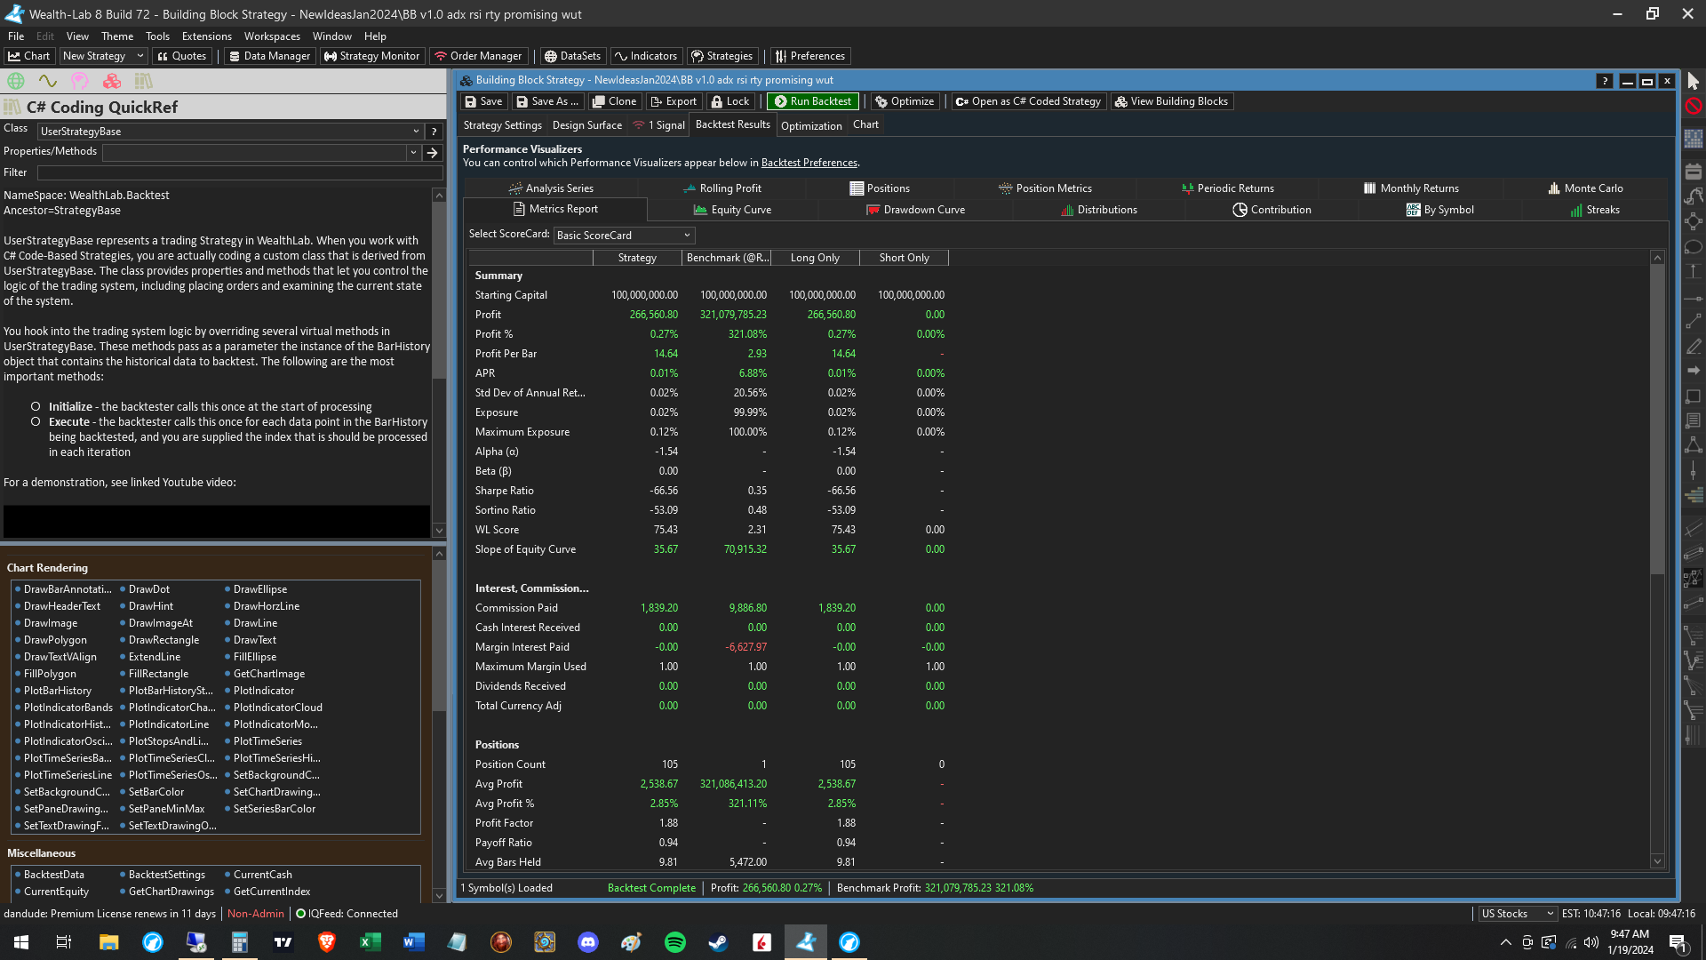Open the Order Manager window
1706x960 pixels.
point(478,56)
